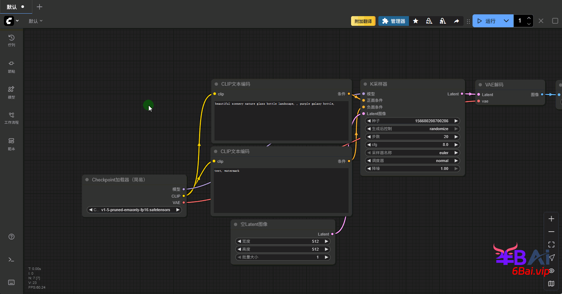Collapse the K采样器 node via its dot
This screenshot has height=294, width=562.
pyautogui.click(x=365, y=84)
